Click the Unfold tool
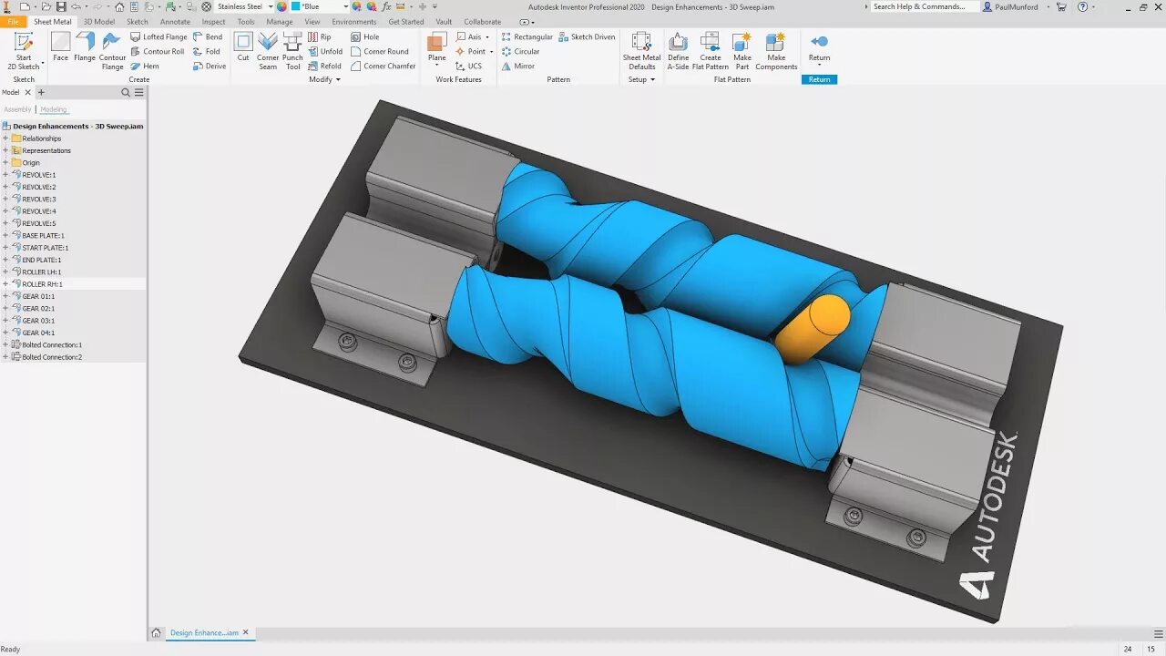1166x656 pixels. pyautogui.click(x=325, y=52)
